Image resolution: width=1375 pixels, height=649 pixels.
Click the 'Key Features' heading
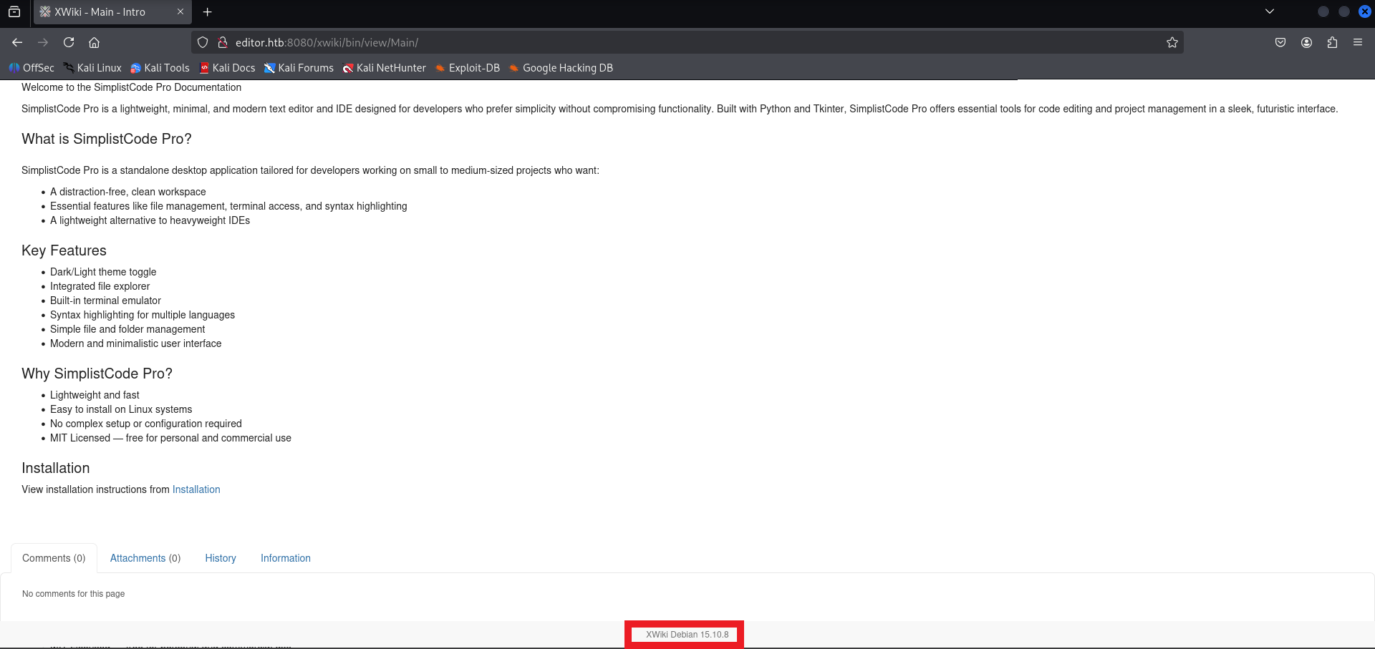tap(64, 250)
